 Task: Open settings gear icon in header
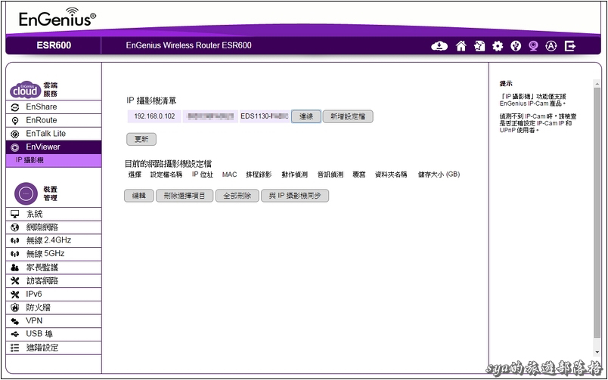498,46
